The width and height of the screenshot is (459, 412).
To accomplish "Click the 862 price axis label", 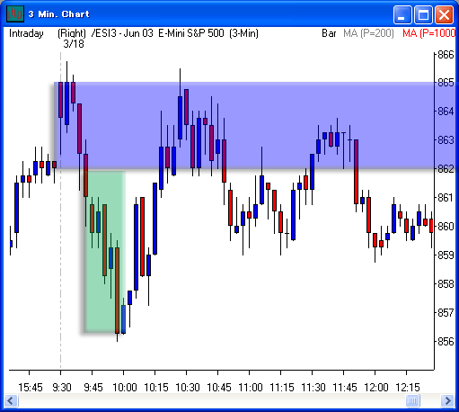I will pos(446,169).
